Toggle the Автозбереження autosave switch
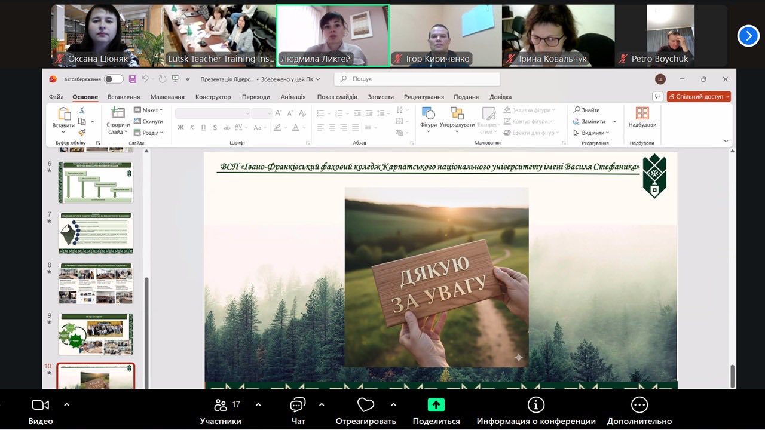Viewport: 765px width, 430px height. click(113, 79)
